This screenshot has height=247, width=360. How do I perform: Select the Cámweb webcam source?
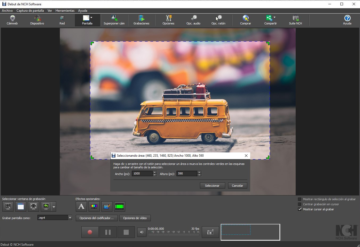[x=12, y=20]
